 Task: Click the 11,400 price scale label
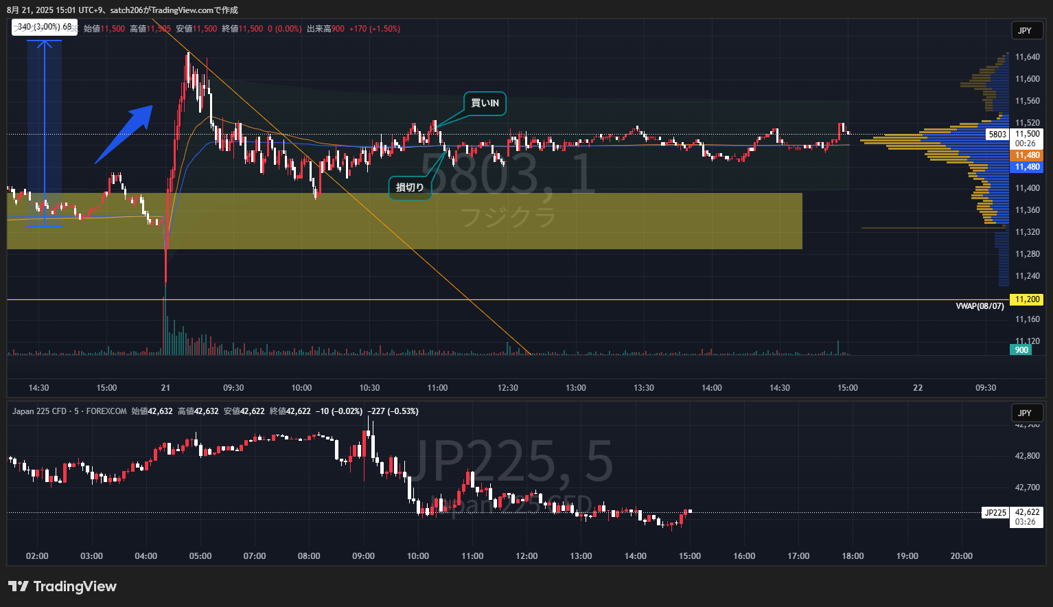tap(1027, 188)
